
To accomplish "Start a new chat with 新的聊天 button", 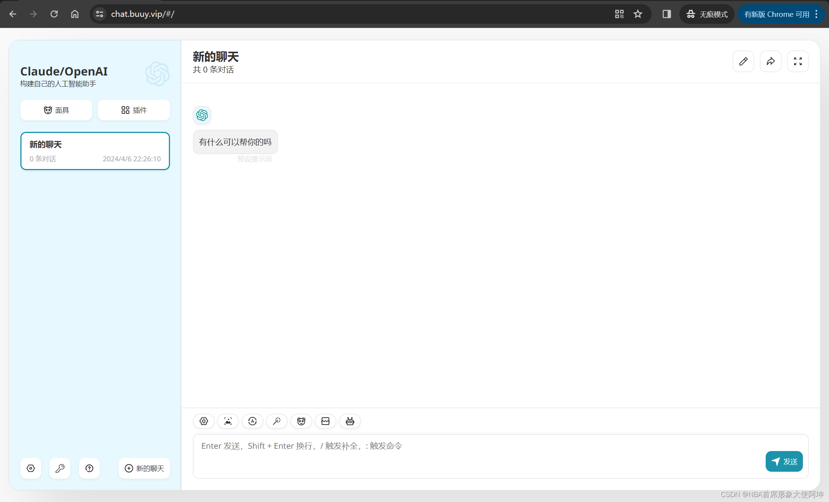I will click(x=144, y=468).
